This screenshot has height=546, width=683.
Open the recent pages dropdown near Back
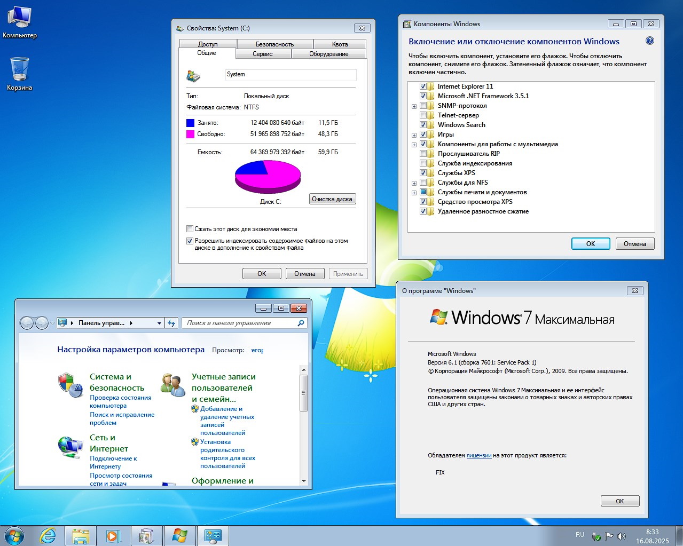[52, 323]
